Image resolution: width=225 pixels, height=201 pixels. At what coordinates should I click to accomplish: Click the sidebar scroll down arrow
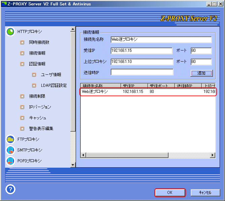coord(73,165)
